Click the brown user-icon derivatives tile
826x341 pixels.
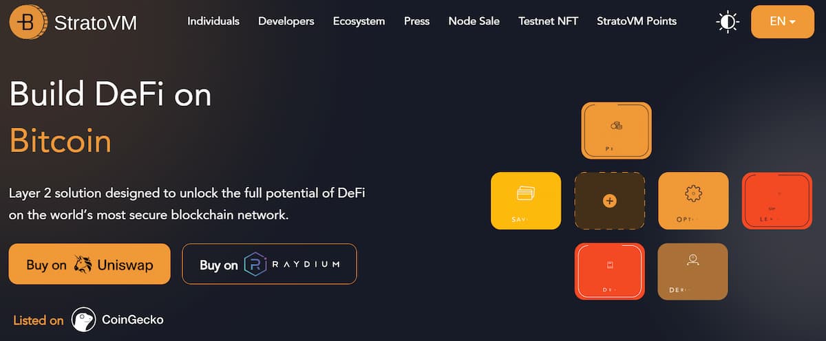click(692, 271)
